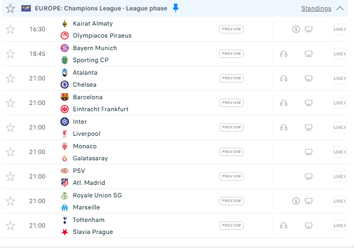Click the headphones audio icon for Bayern Munich match
This screenshot has width=354, height=248.
284,54
